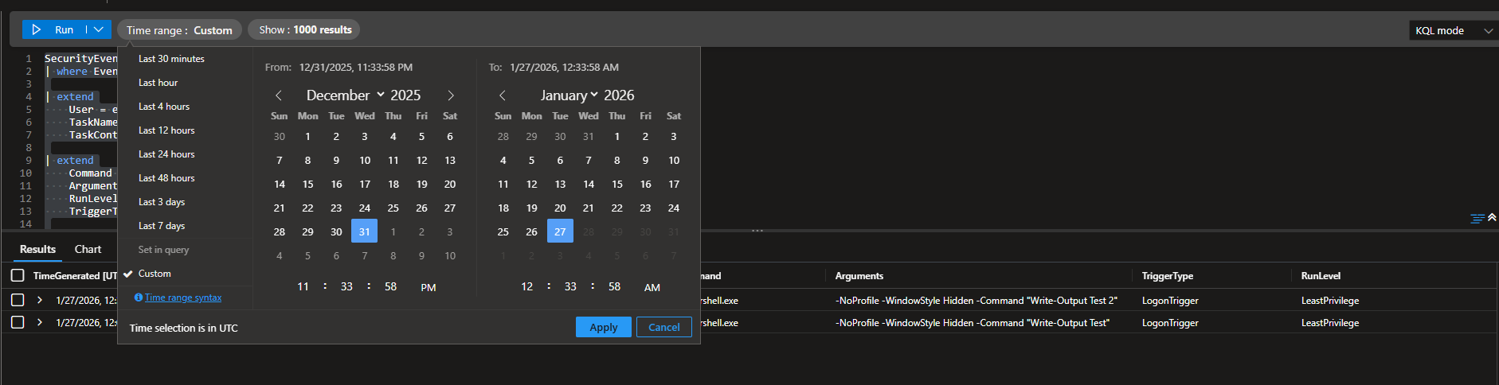Open the KQL mode dropdown
This screenshot has width=1499, height=385.
(1450, 30)
